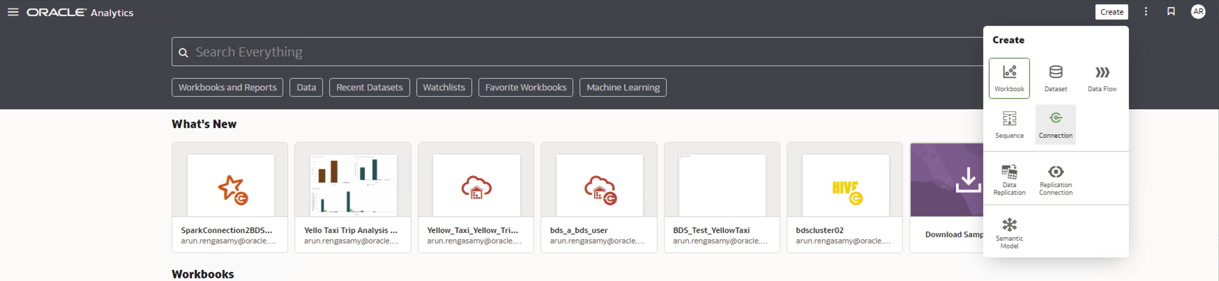Click the bds_a_bds_user title text

tap(579, 230)
